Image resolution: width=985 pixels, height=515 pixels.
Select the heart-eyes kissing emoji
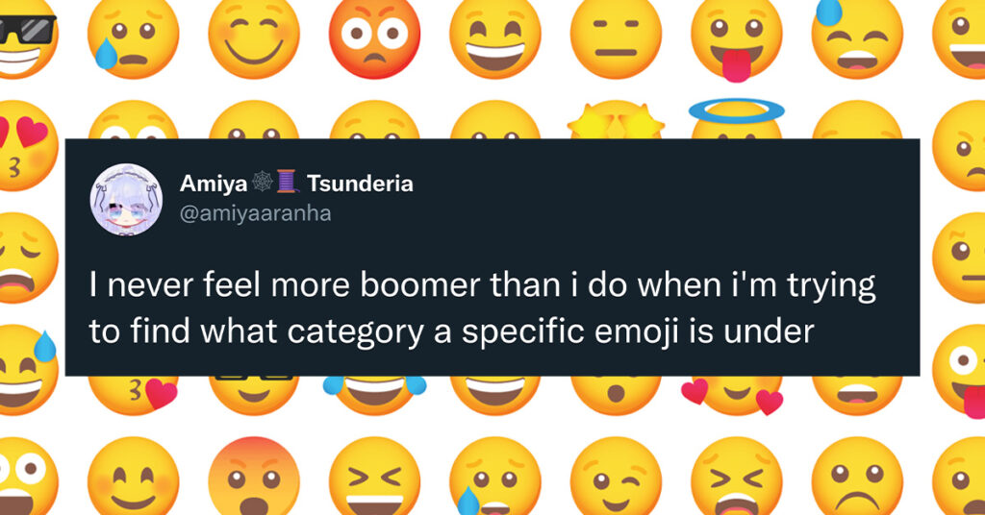point(25,145)
